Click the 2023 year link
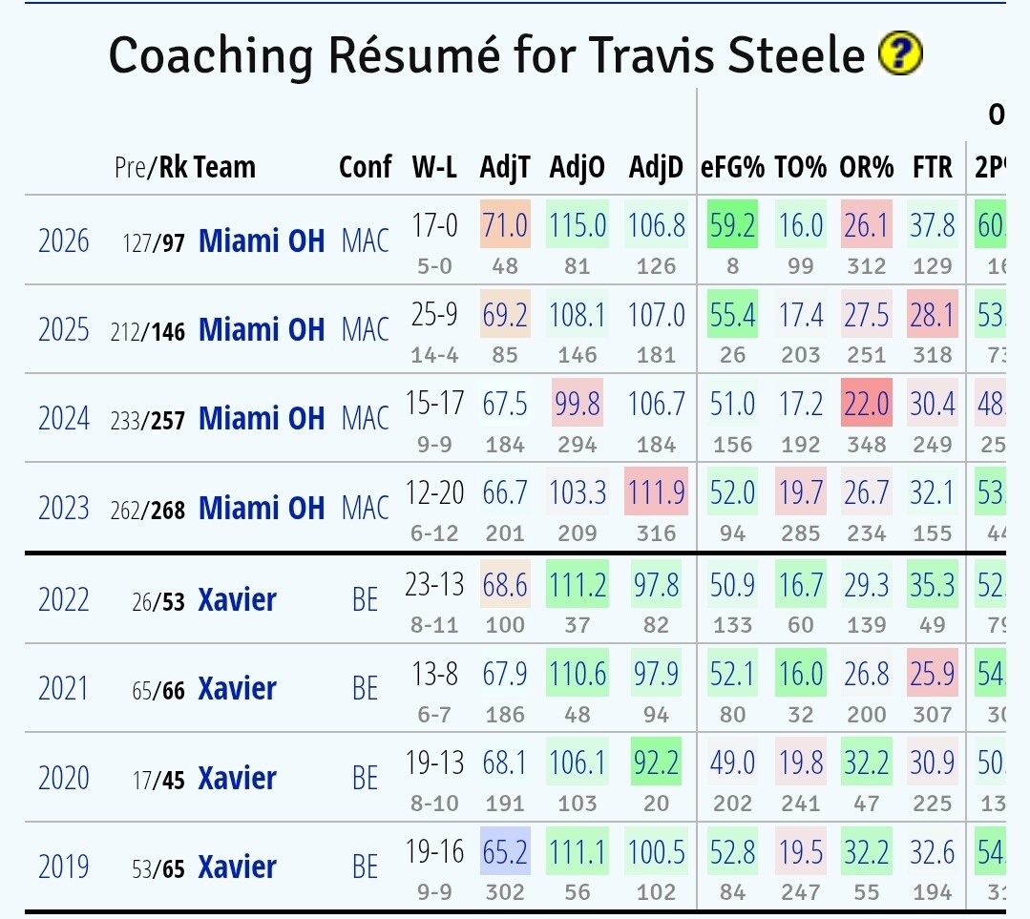This screenshot has height=919, width=1030. pos(64,507)
